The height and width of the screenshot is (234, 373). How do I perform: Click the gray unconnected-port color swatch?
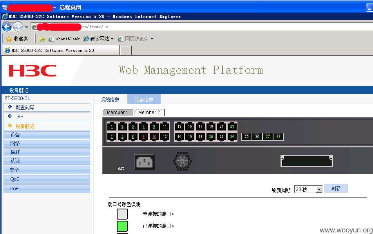[x=122, y=214]
